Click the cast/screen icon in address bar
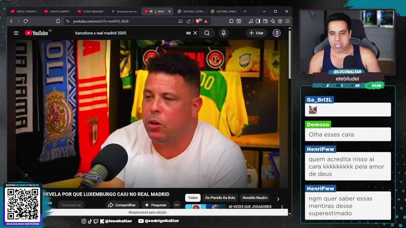Viewport: 406px width, 228px height. [180, 21]
